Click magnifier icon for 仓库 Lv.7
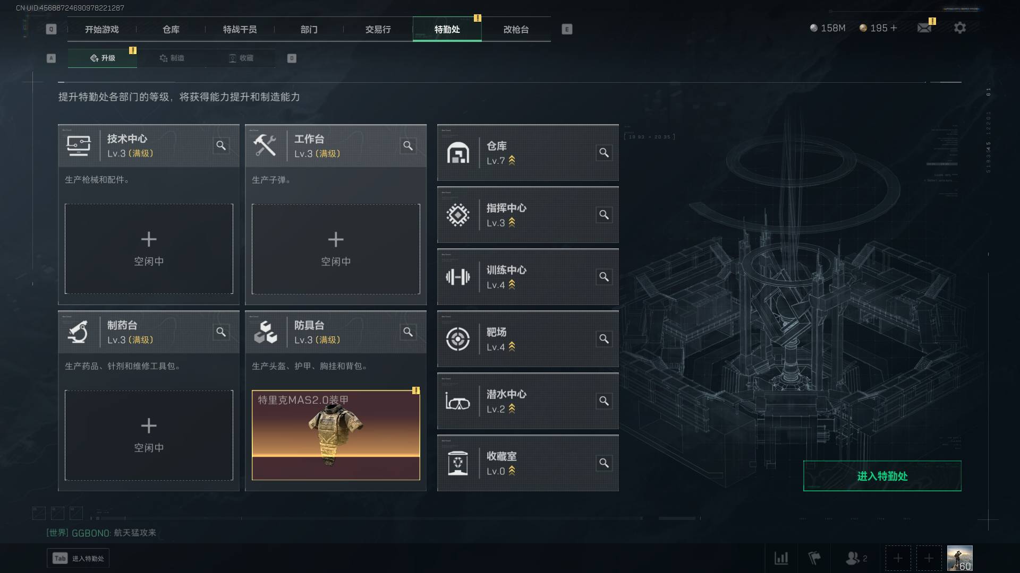The width and height of the screenshot is (1020, 573). pos(604,153)
